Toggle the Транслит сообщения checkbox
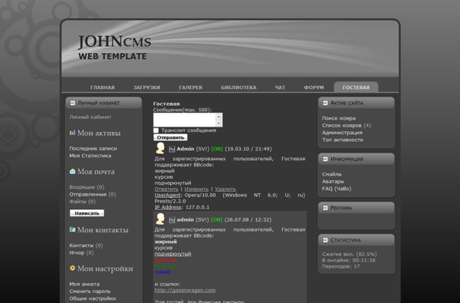Image resolution: width=460 pixels, height=303 pixels. [x=156, y=130]
